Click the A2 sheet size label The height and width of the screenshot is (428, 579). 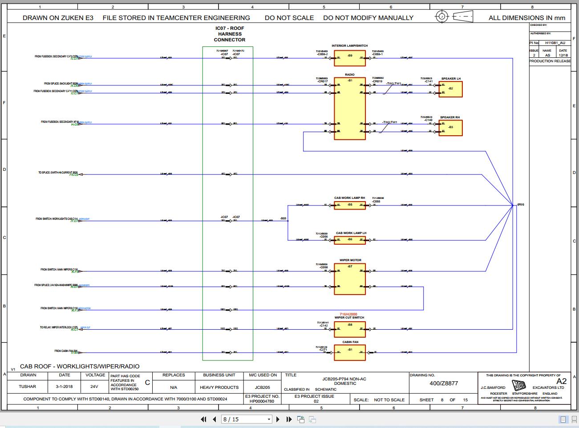point(562,381)
